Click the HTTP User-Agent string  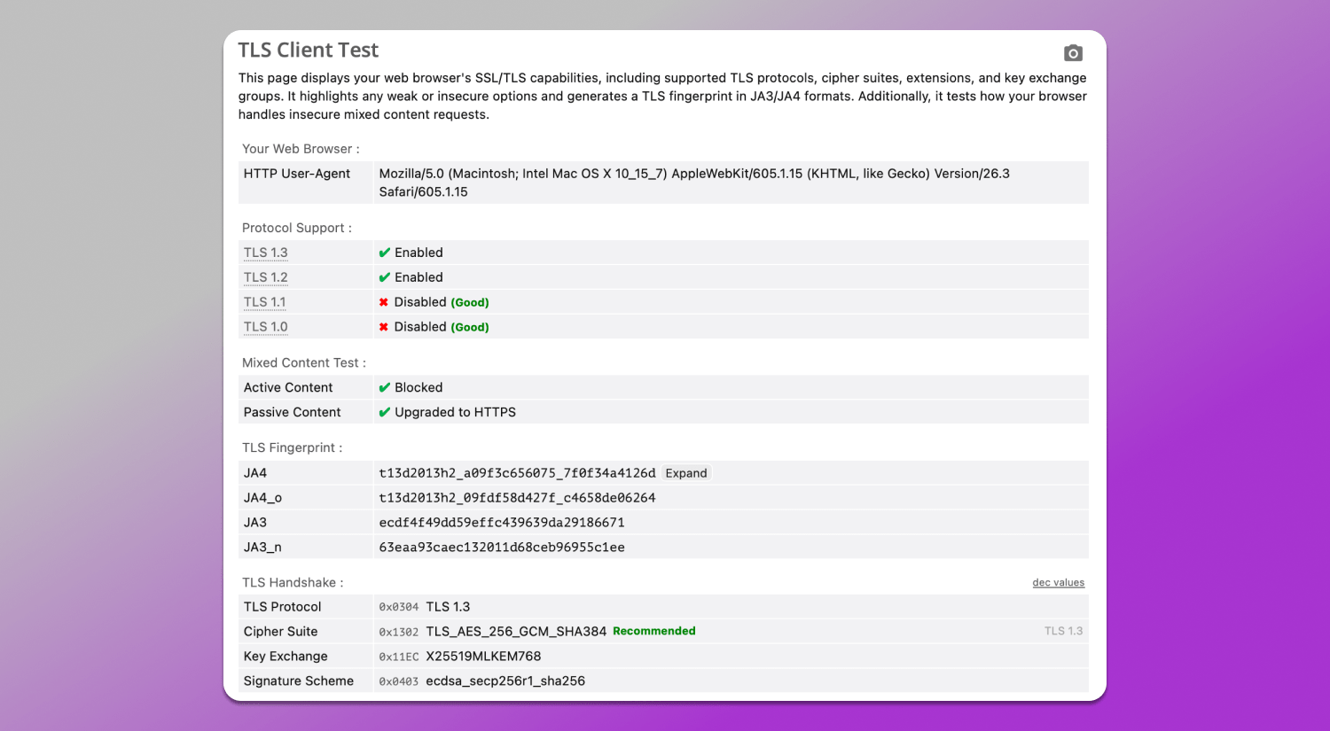click(x=694, y=183)
